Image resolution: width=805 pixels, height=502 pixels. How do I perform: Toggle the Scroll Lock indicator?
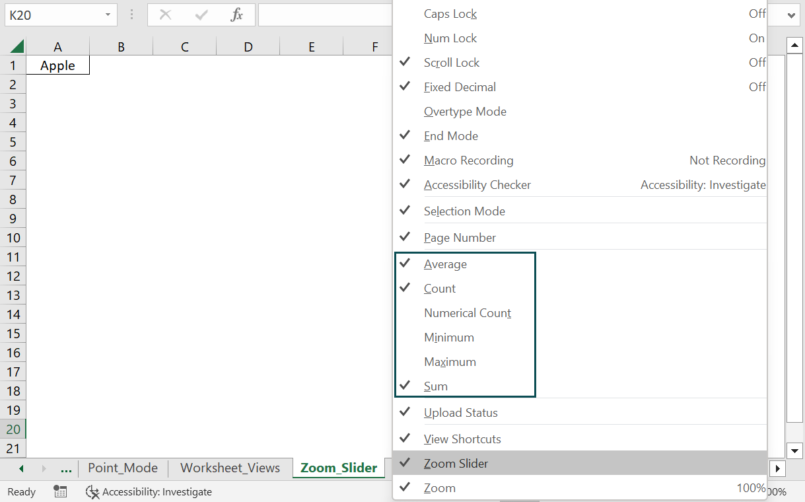[452, 62]
